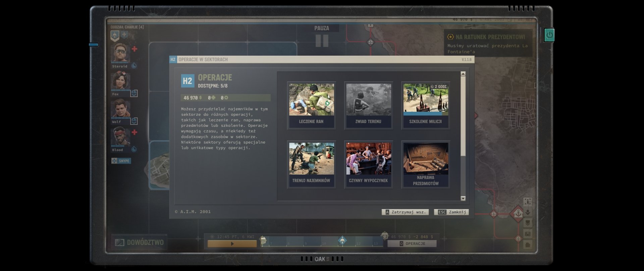Click the V.1.1.B version label

pos(467,60)
